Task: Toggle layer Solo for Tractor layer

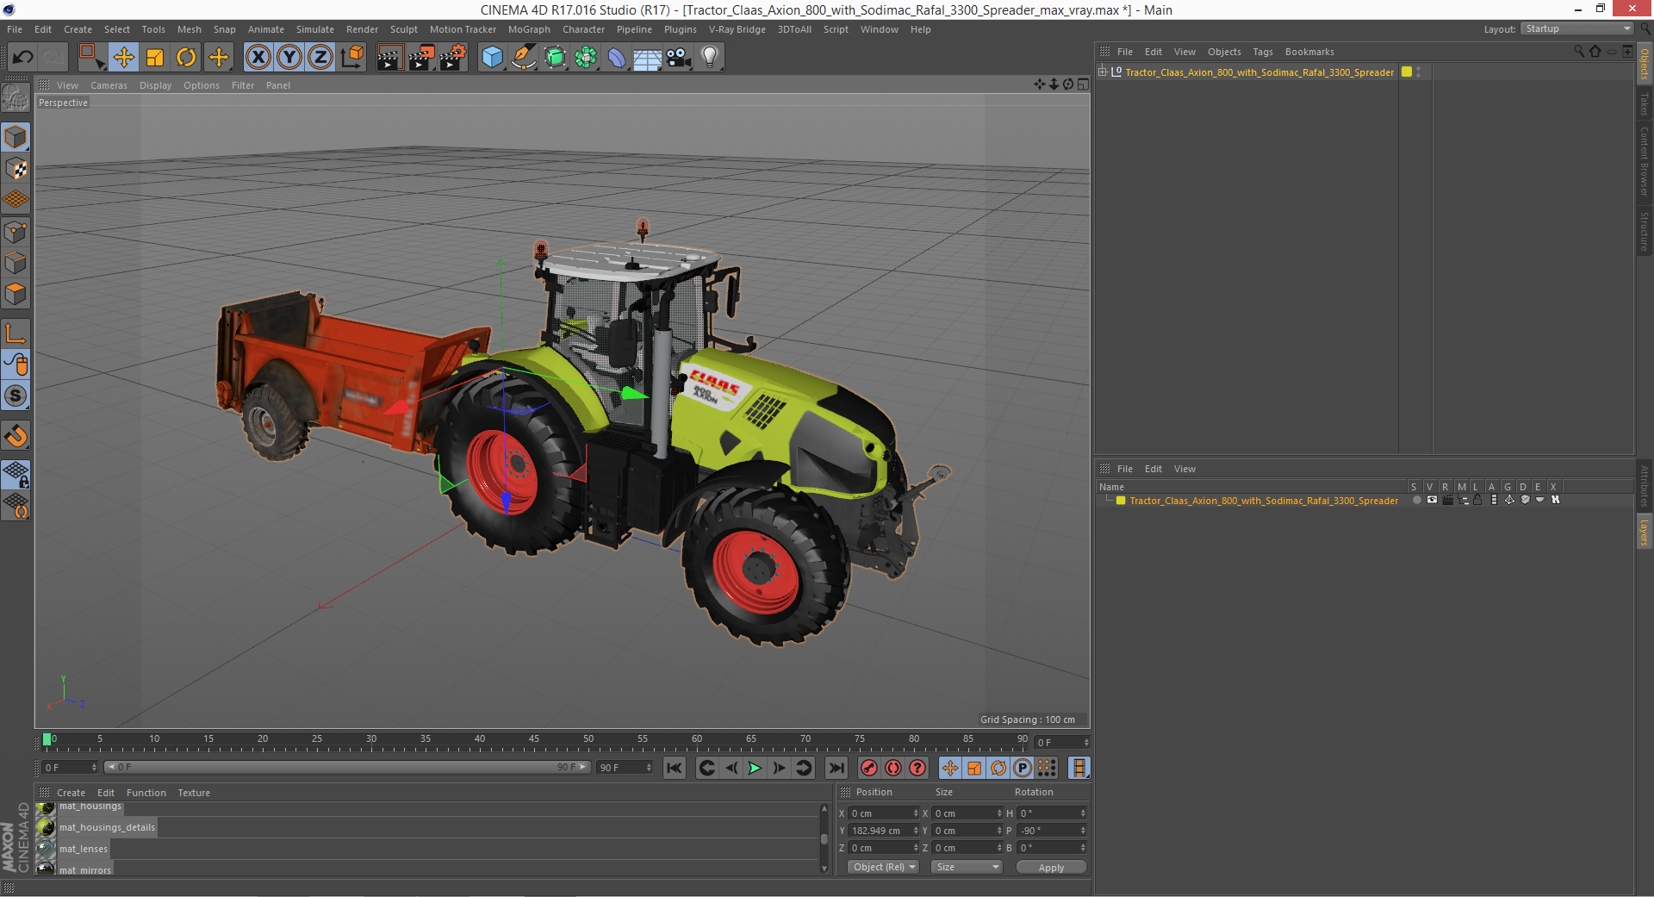Action: (1416, 501)
